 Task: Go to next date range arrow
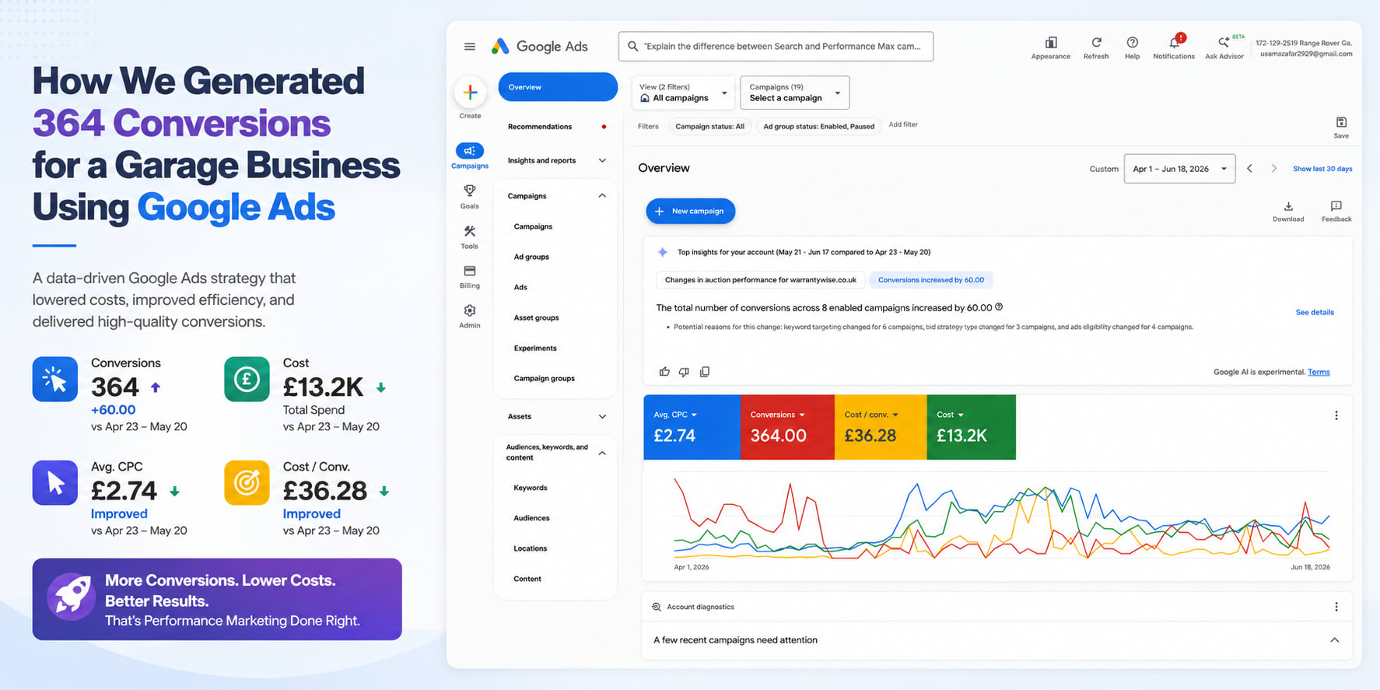pos(1274,168)
